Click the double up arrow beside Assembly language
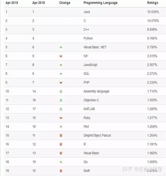 click(61, 91)
